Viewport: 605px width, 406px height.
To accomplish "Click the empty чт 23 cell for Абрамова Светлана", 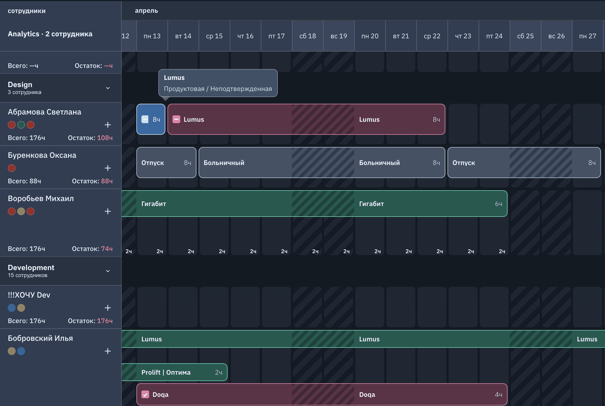I will [463, 124].
